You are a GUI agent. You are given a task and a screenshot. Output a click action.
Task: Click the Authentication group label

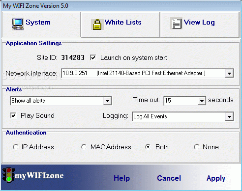coord(26,133)
